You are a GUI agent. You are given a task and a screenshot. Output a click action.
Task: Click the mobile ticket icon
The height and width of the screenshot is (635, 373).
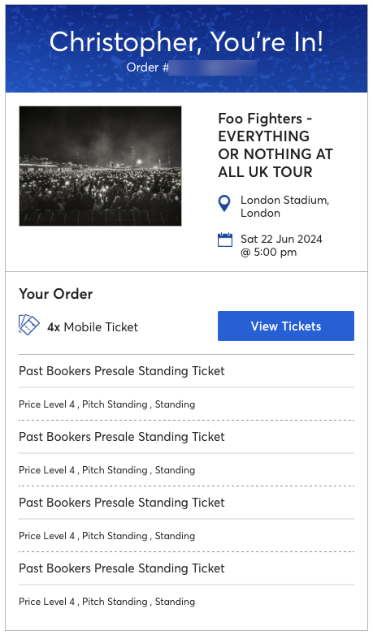29,325
